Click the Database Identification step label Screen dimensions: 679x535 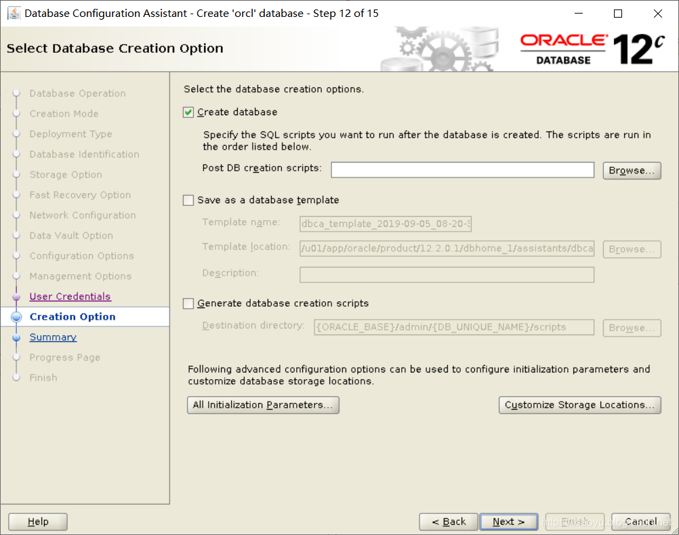tap(85, 154)
